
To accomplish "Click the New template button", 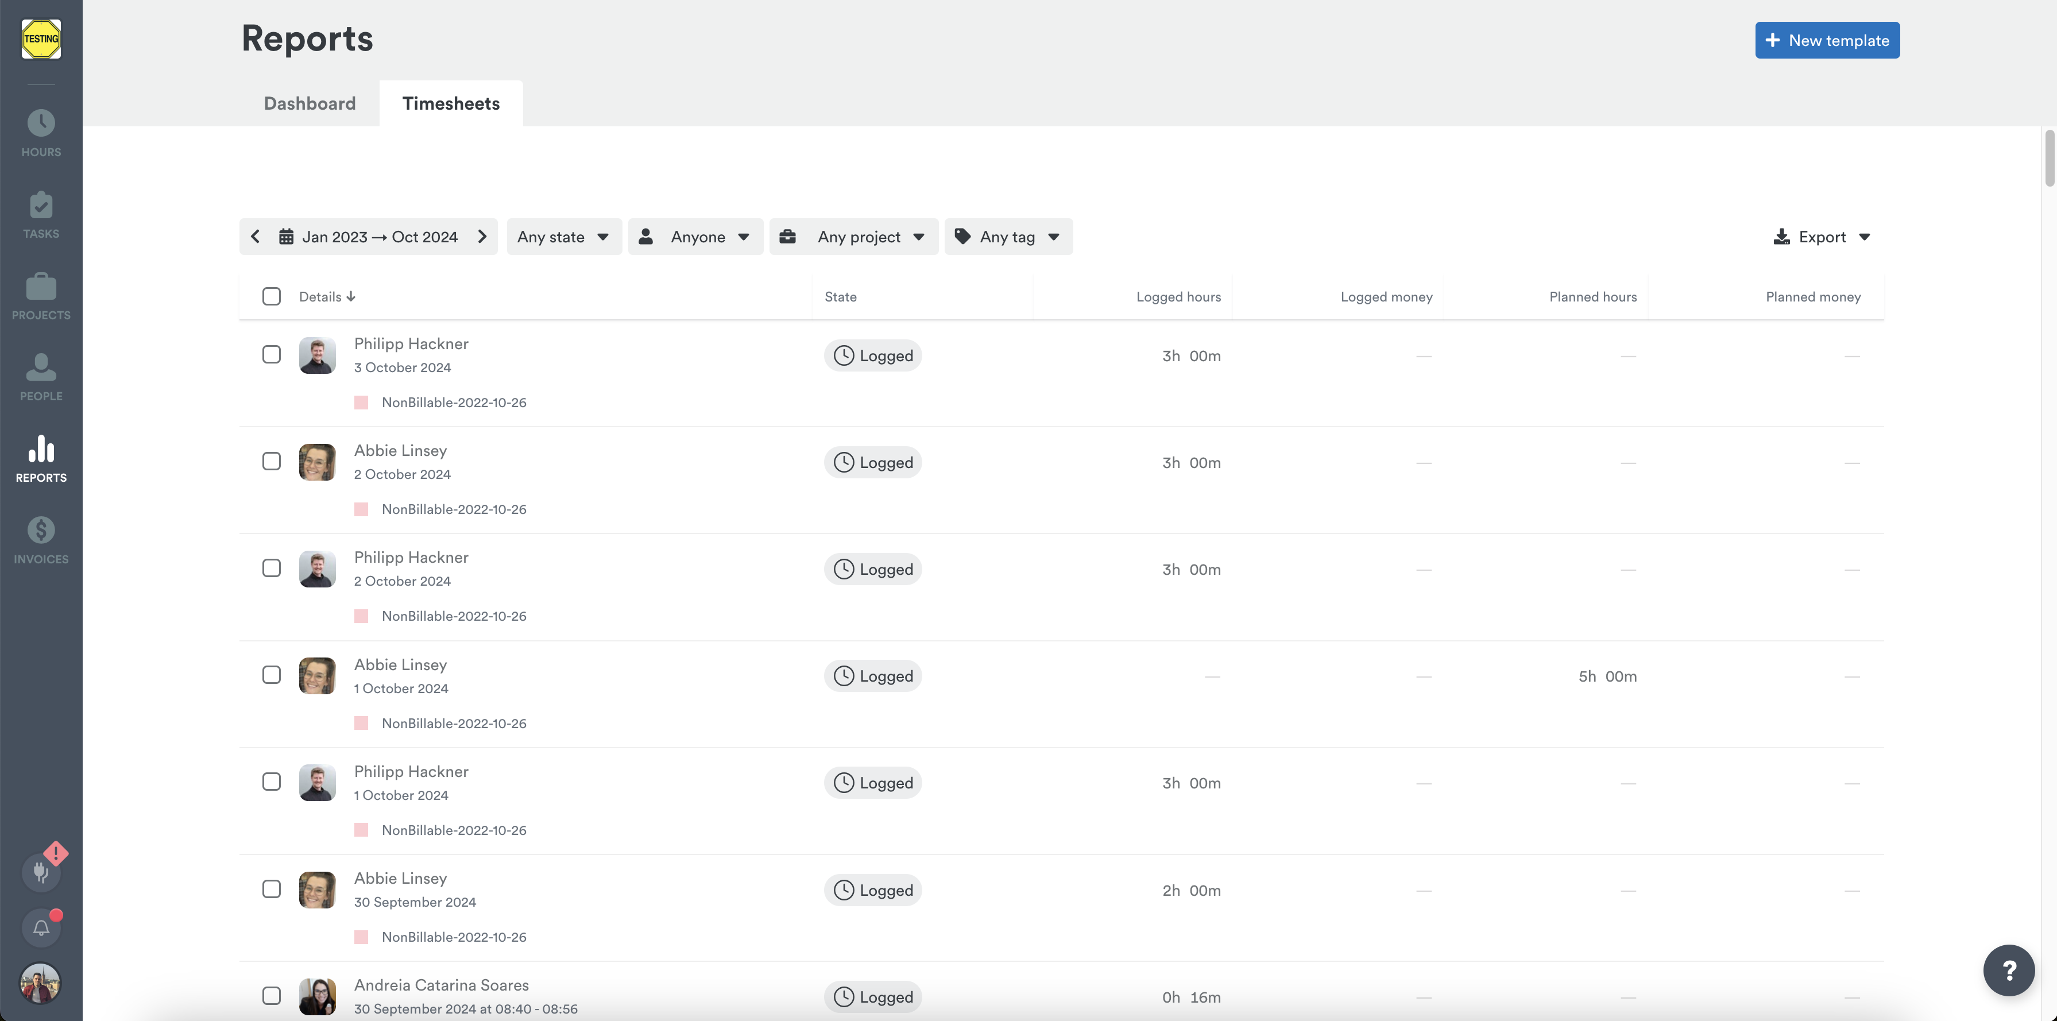I will coord(1826,40).
